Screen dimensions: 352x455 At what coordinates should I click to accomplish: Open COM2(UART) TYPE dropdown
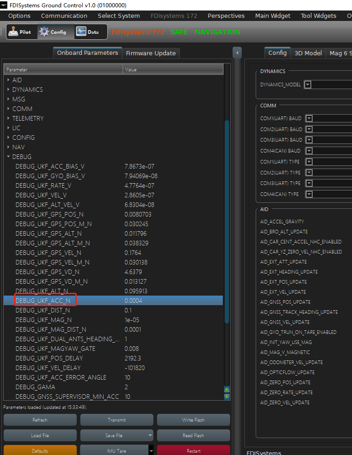(x=309, y=173)
